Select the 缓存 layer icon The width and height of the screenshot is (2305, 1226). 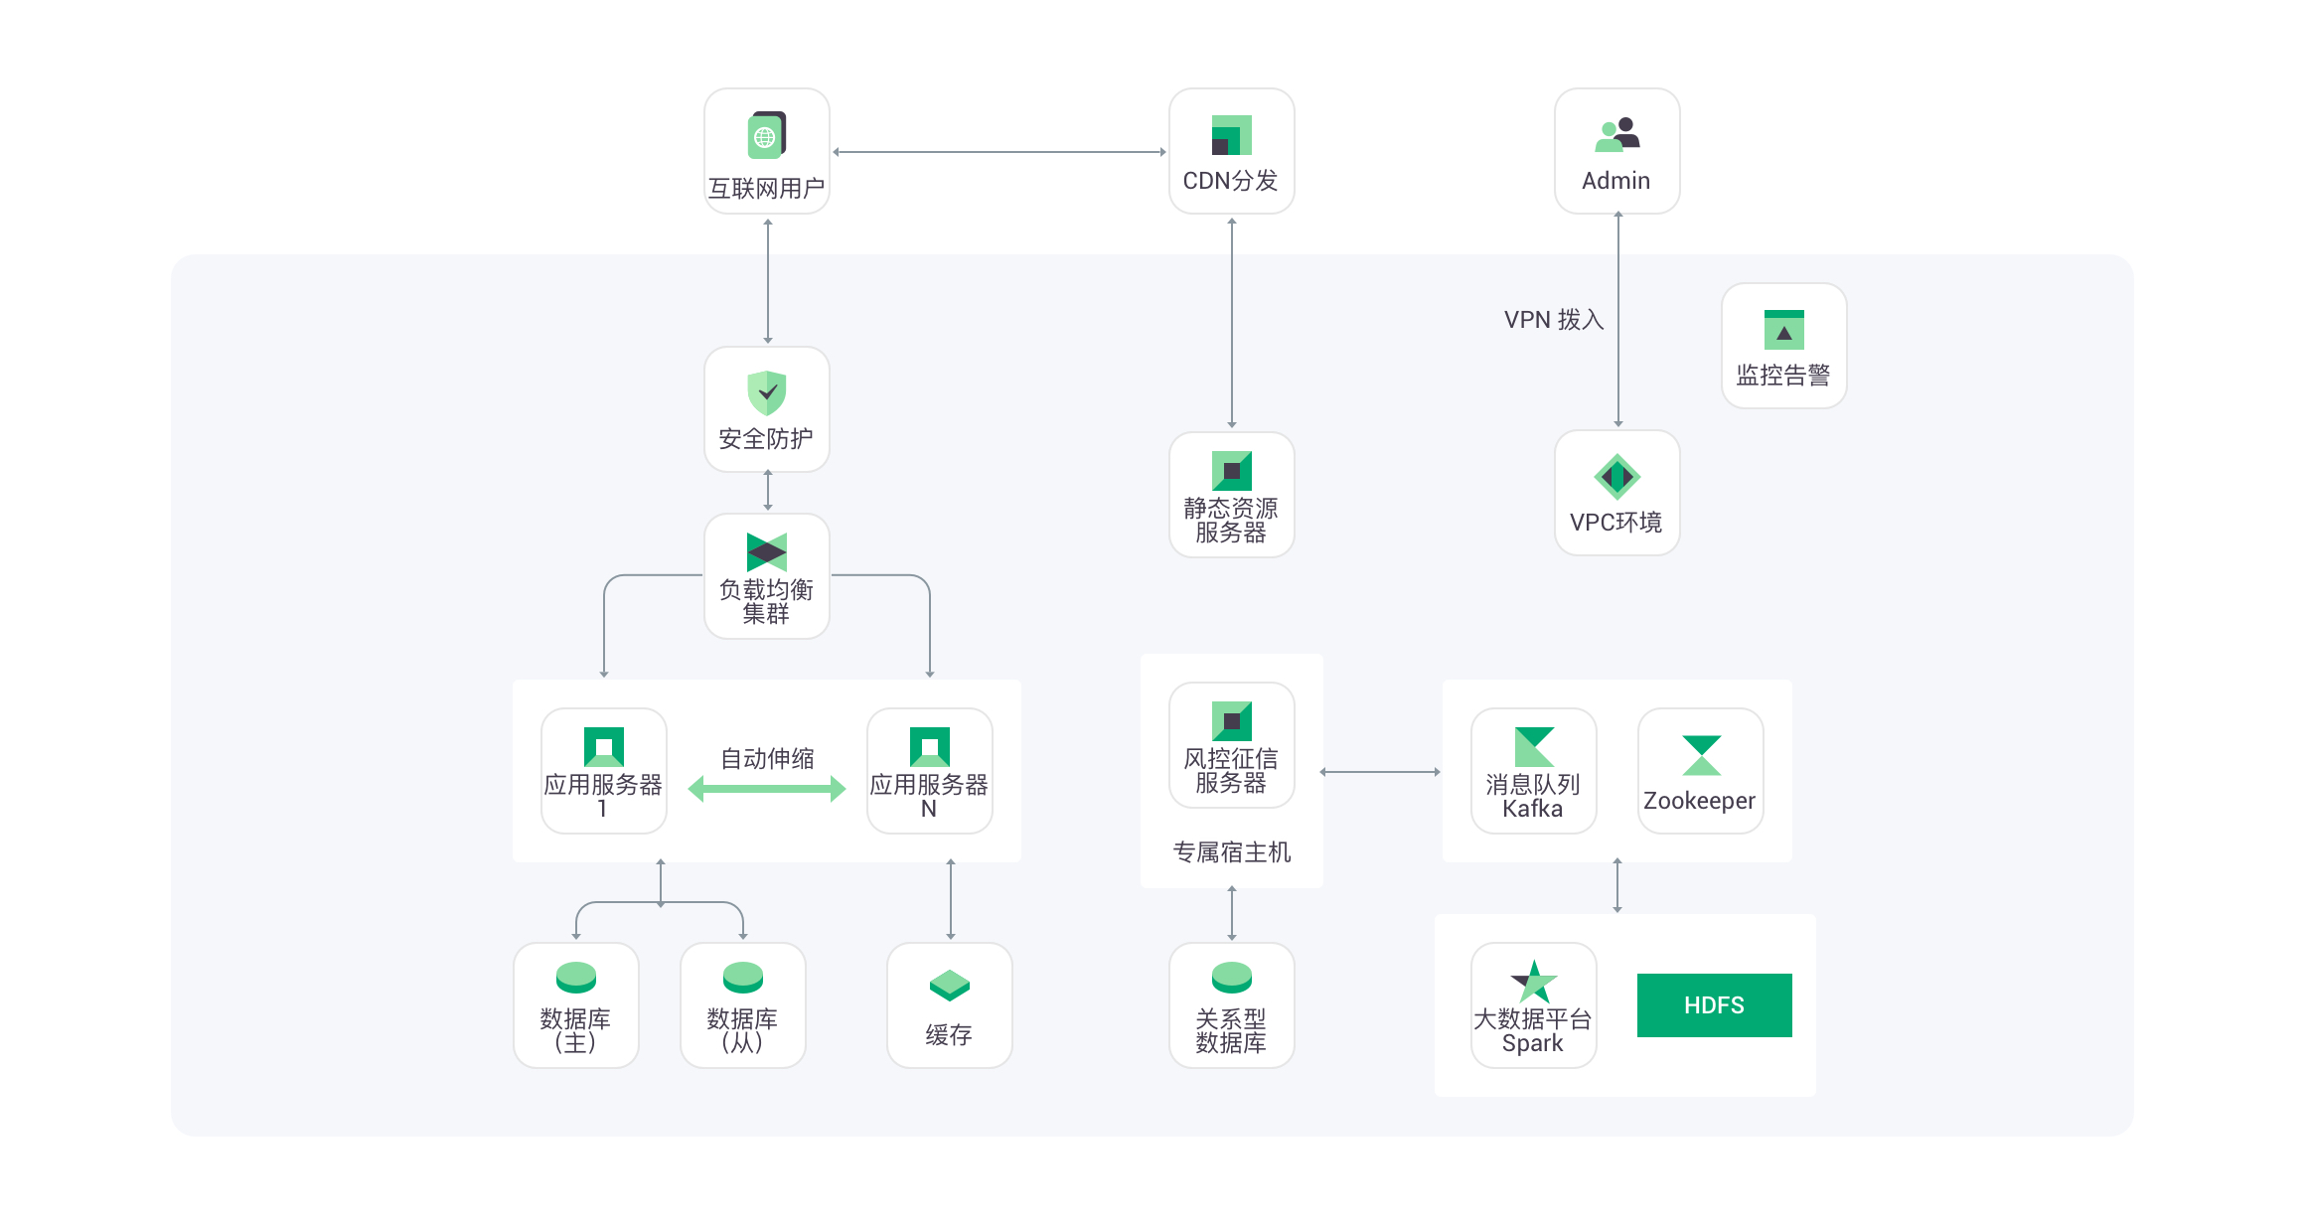pos(950,986)
